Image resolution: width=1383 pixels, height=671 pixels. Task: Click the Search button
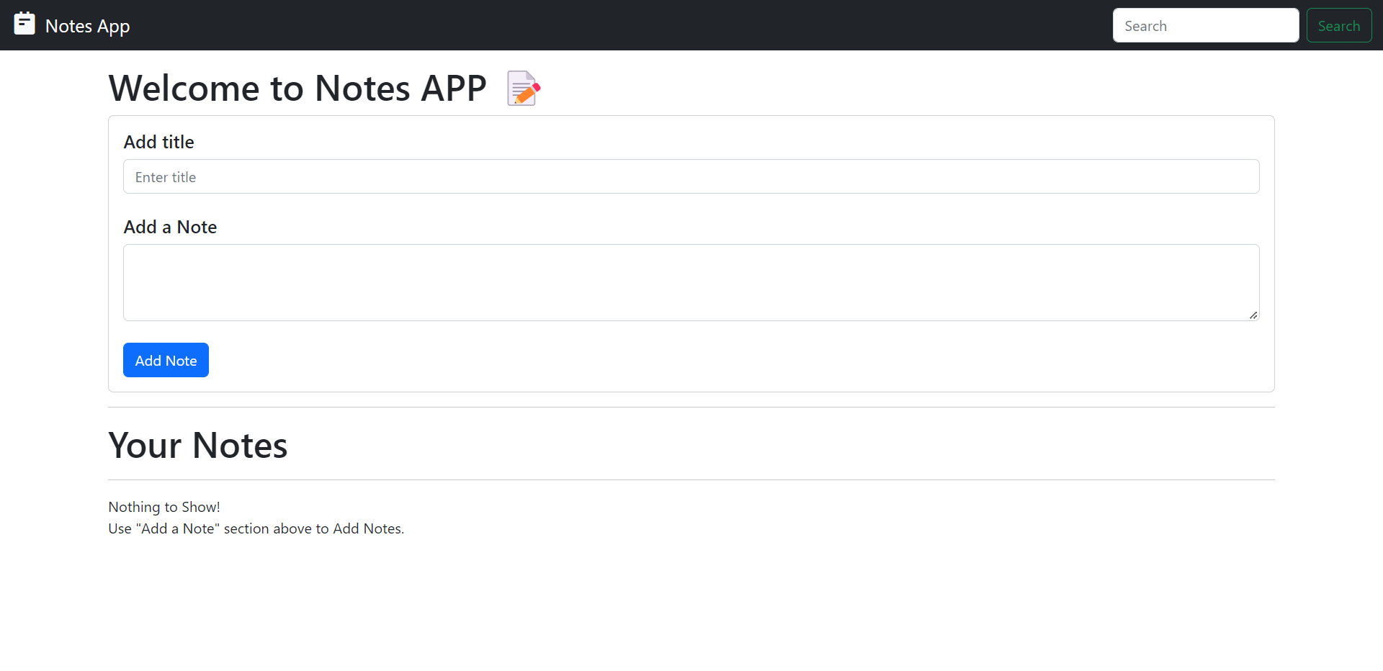coord(1339,24)
